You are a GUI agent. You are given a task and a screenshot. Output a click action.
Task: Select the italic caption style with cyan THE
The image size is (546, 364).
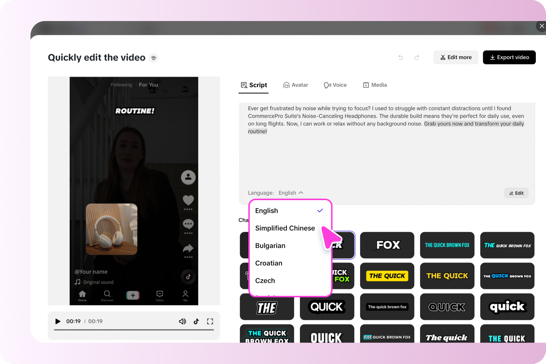pyautogui.click(x=507, y=245)
